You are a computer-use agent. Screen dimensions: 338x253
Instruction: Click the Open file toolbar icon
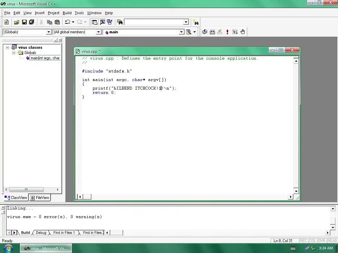(x=17, y=22)
